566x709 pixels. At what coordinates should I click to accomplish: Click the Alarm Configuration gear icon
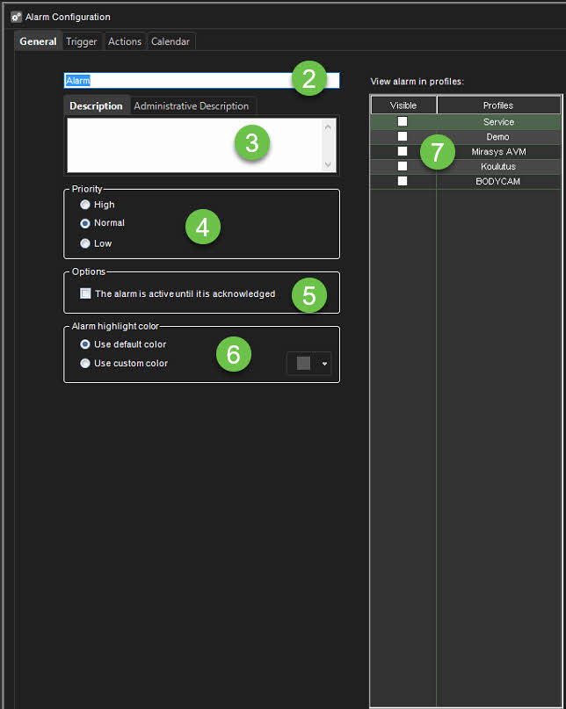(x=16, y=17)
